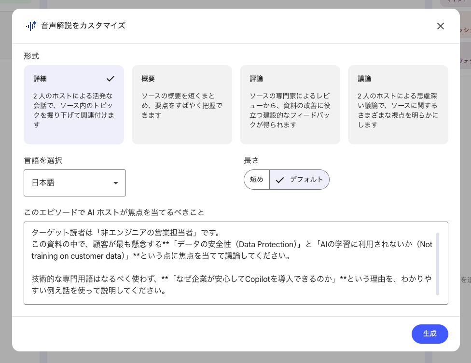Click the sparkle on the audio overview icon
The image size is (471, 363).
[35, 23]
